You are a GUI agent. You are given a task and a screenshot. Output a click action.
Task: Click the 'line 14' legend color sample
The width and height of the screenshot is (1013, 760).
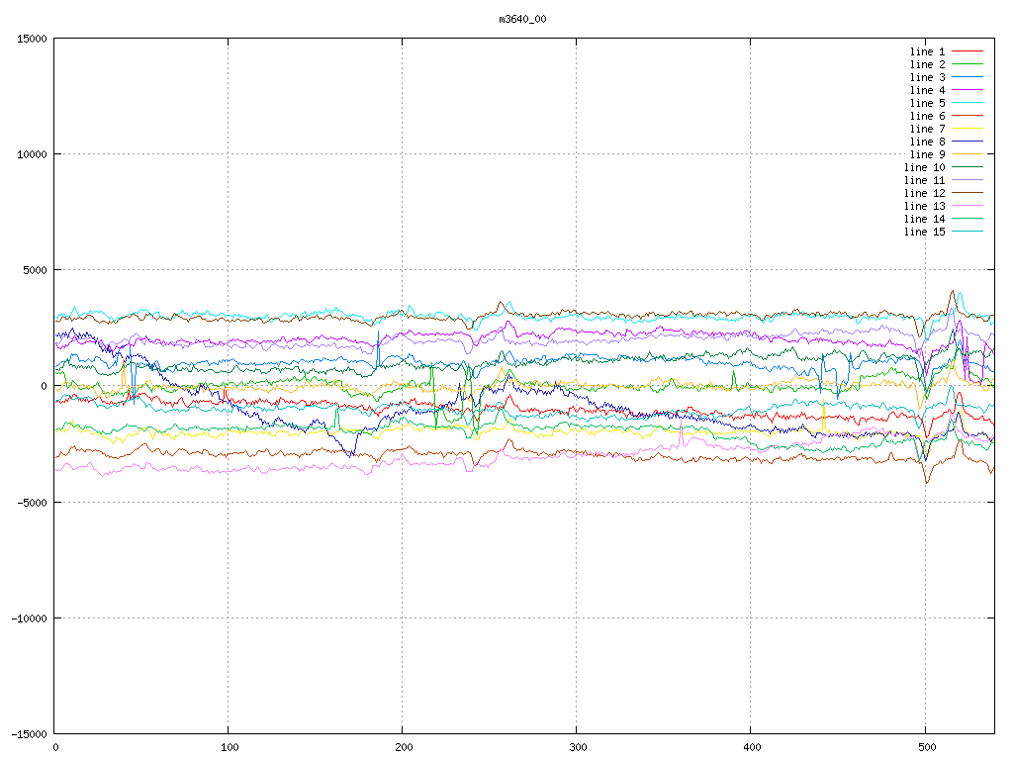tap(967, 219)
